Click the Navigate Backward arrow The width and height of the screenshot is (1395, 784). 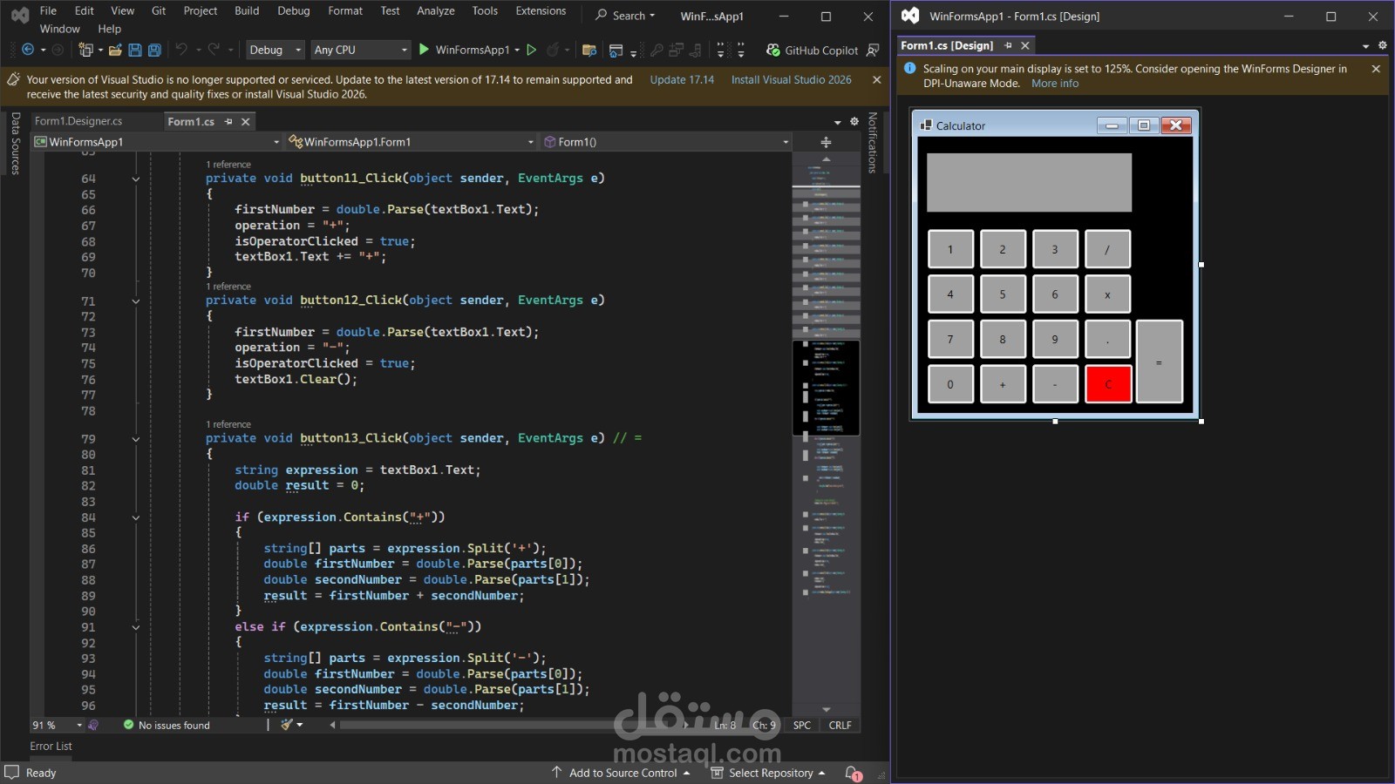pyautogui.click(x=27, y=50)
